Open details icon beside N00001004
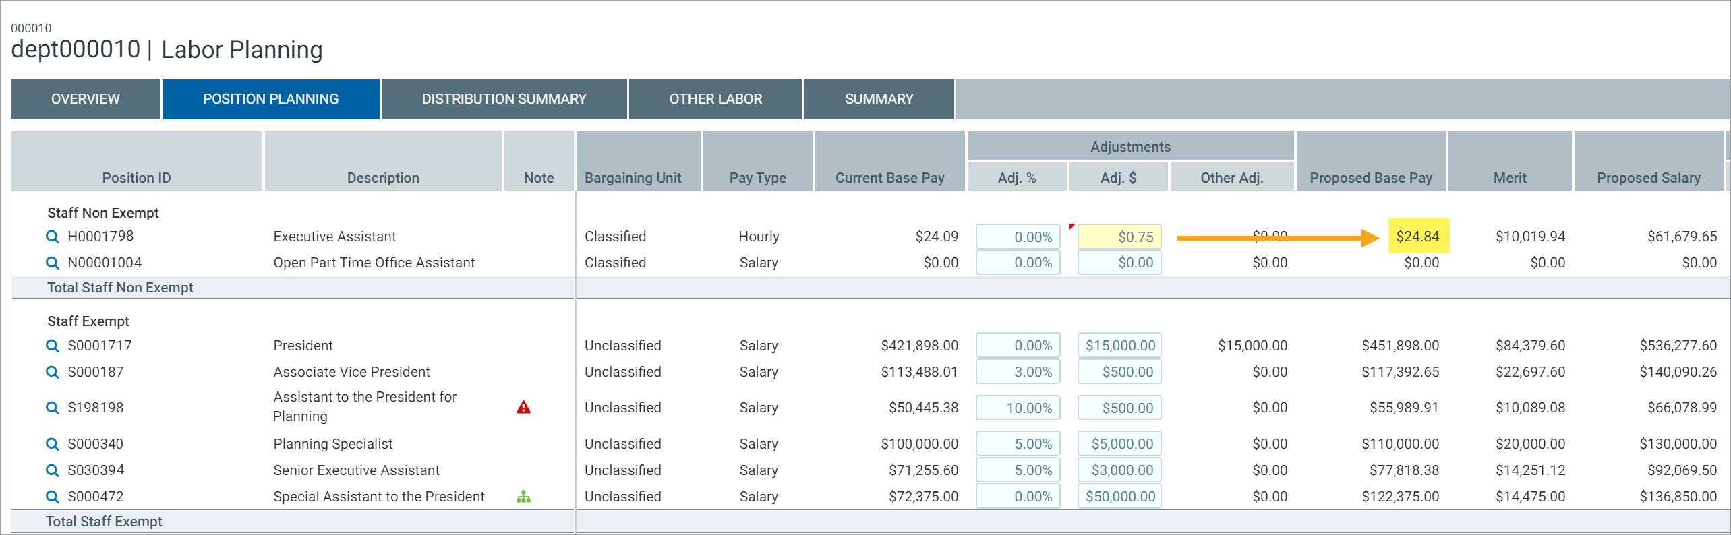Viewport: 1731px width, 535px height. pyautogui.click(x=52, y=263)
